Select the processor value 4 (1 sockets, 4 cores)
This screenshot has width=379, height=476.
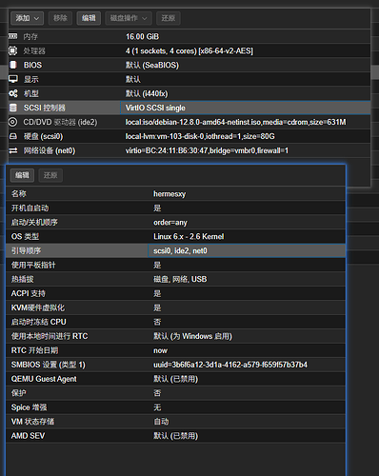point(189,50)
